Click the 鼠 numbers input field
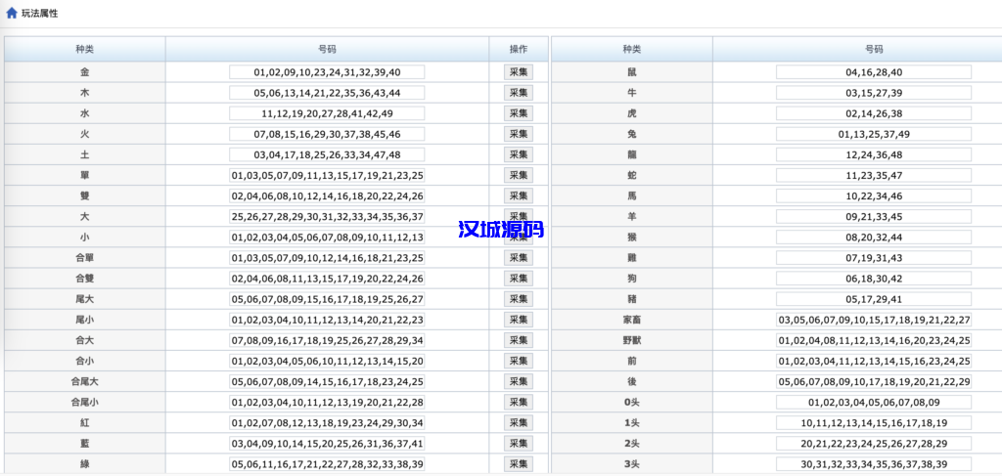This screenshot has height=476, width=1002. (873, 72)
